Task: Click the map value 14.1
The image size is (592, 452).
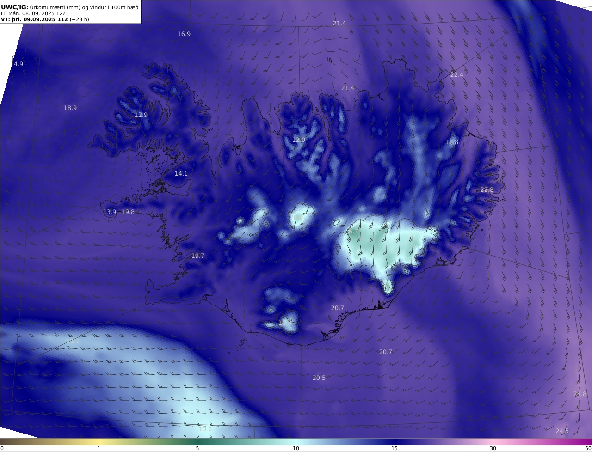Action: [181, 173]
